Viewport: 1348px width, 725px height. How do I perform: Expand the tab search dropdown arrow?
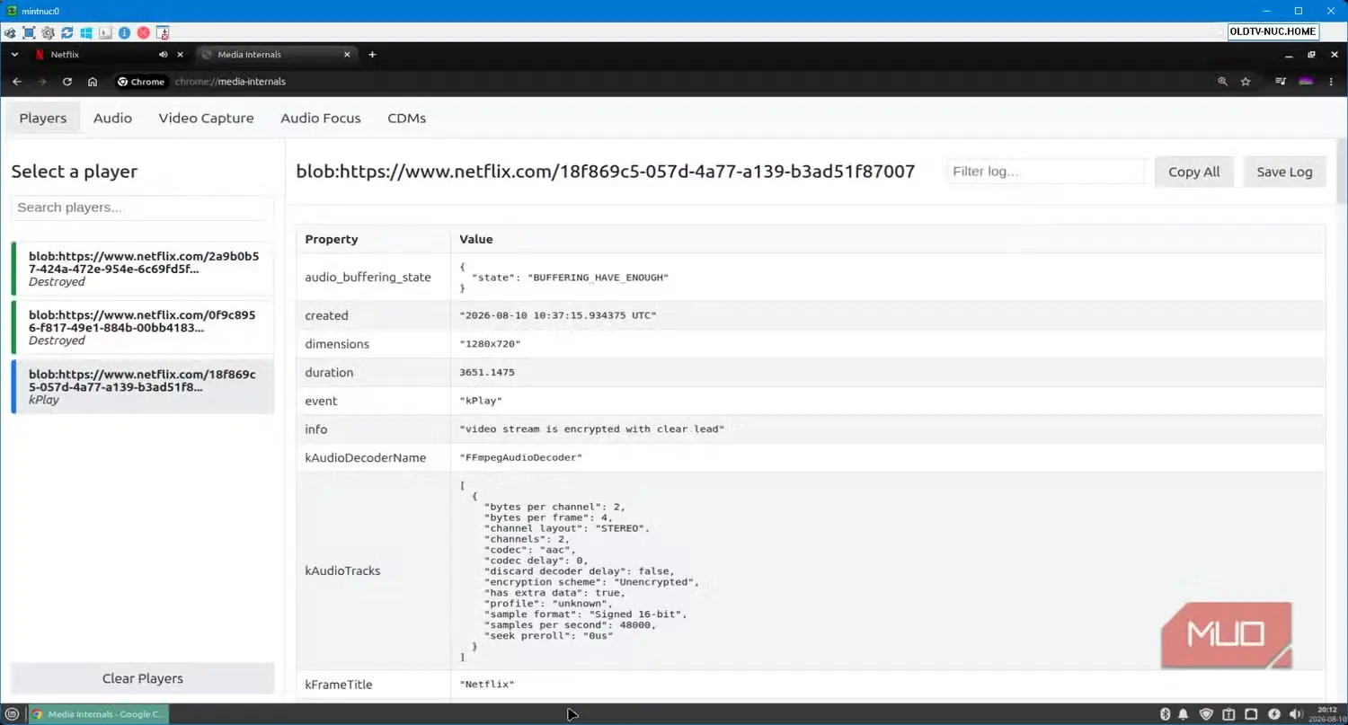click(14, 55)
